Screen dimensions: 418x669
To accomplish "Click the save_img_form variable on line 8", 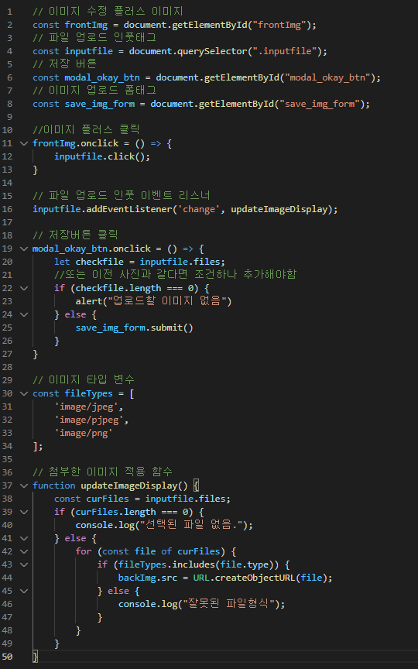I will [99, 104].
